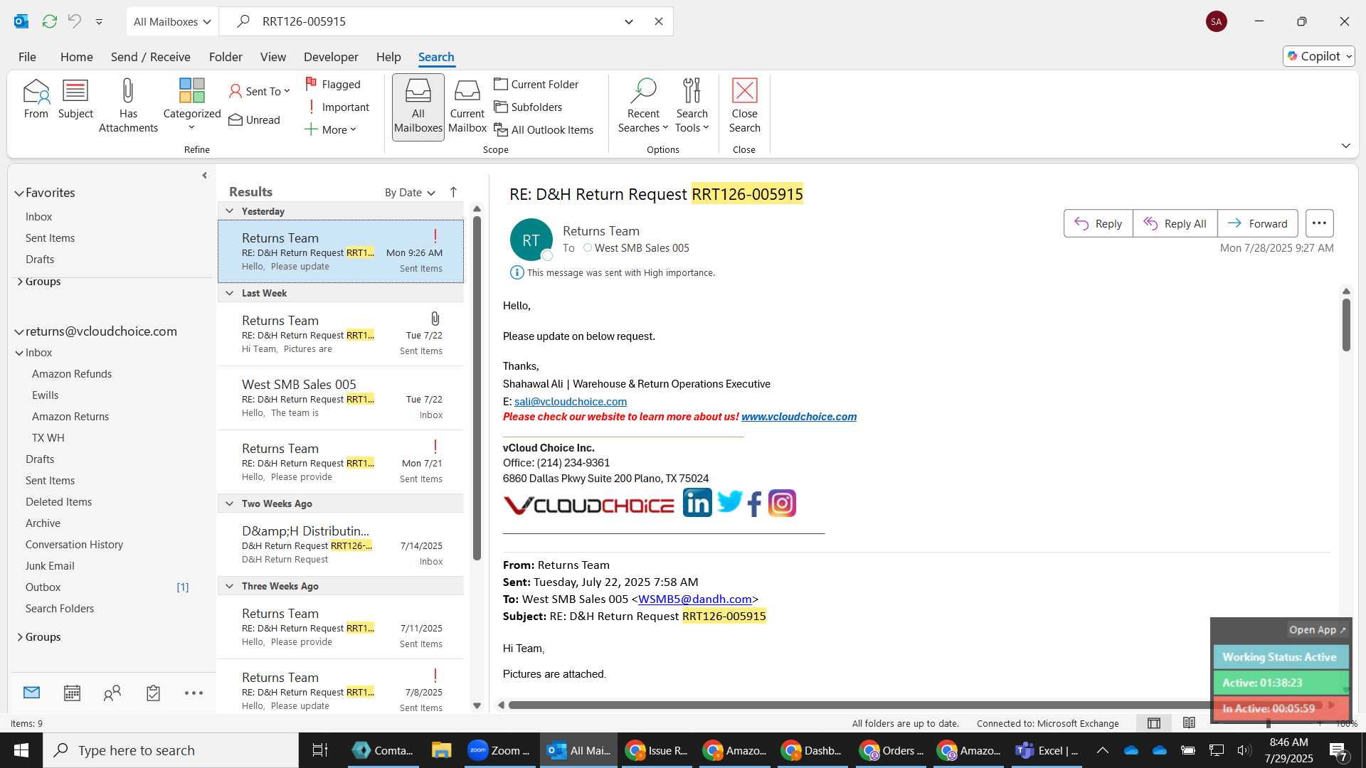Viewport: 1366px width, 768px height.
Task: Click the Forward button
Action: (x=1257, y=223)
